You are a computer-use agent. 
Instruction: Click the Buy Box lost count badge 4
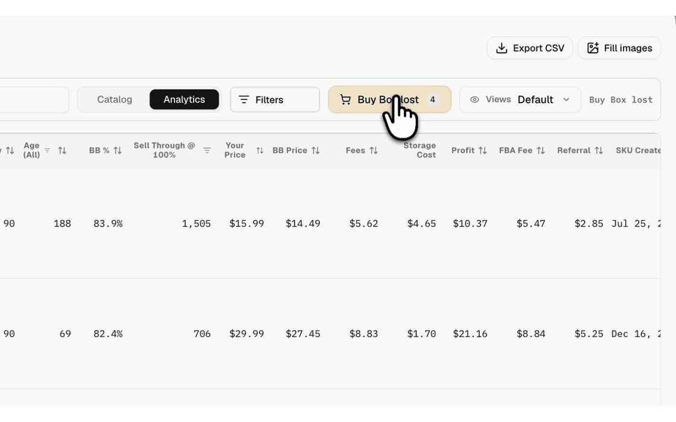click(432, 99)
